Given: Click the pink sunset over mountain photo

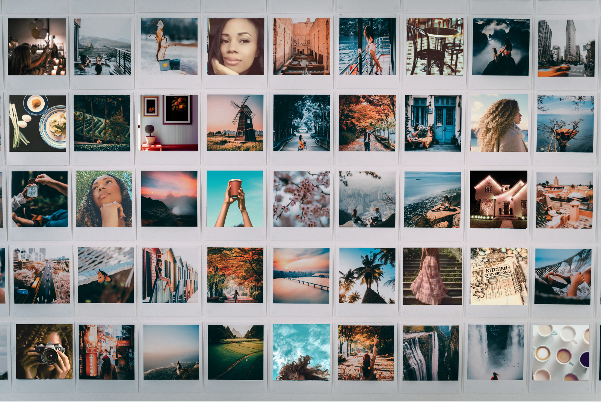Looking at the screenshot, I should pos(169,199).
